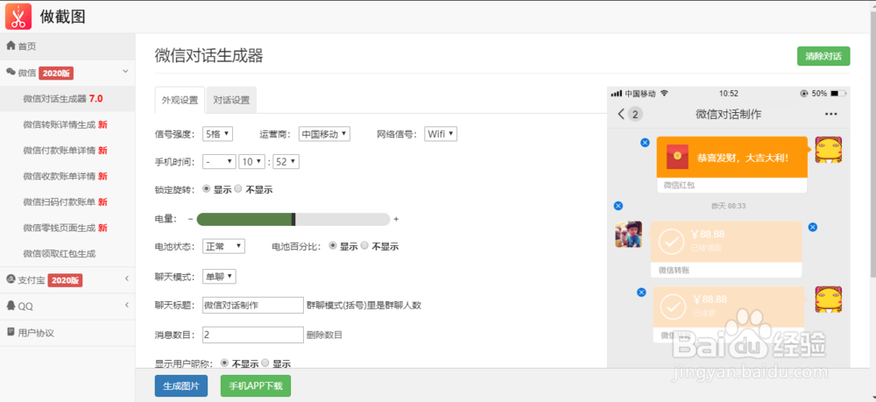Open the hour dropdown showing 10
876x402 pixels.
252,162
